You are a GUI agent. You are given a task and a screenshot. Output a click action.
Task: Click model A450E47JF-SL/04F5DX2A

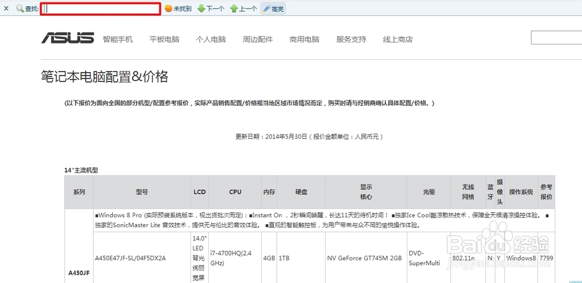(x=130, y=258)
